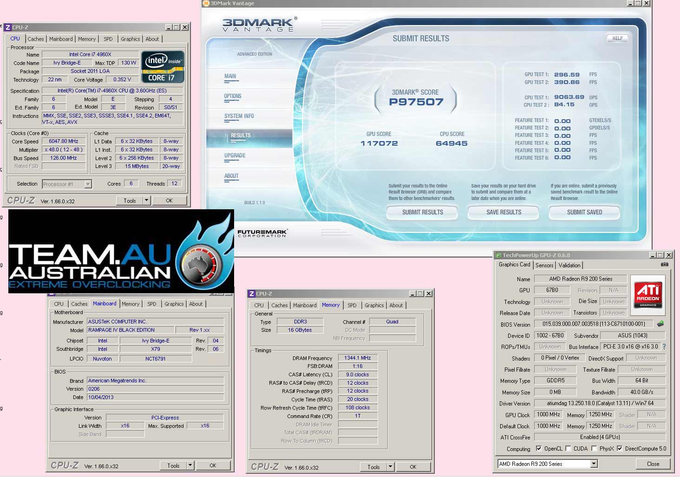Open Sensors tab in GPU-Z
Viewport: 680px width, 477px height.
click(544, 265)
